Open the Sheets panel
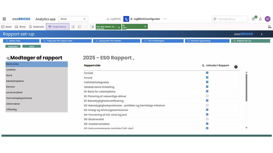Viewport: 273px width, 153px height. (20, 27)
